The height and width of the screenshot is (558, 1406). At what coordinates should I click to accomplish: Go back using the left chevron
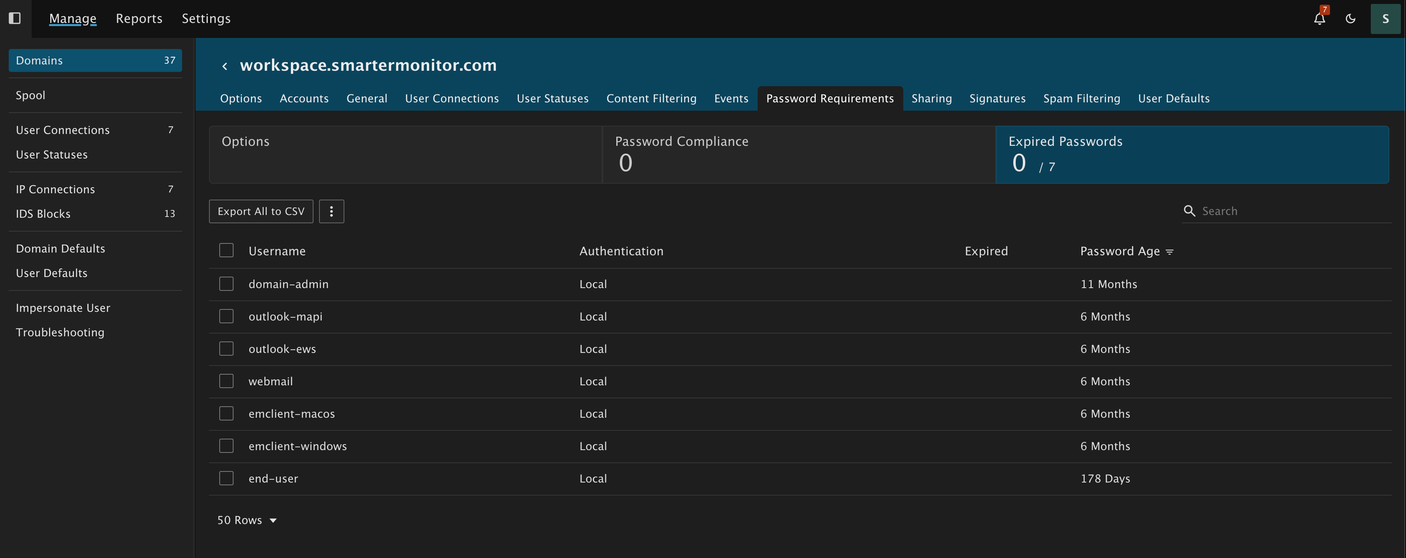click(225, 66)
